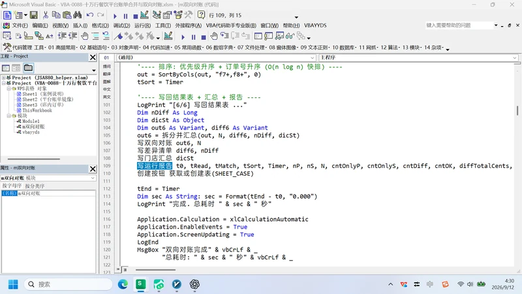The width and height of the screenshot is (522, 294).
Task: Open the Locals Window icon in the debug toolbar
Action: pos(258,36)
